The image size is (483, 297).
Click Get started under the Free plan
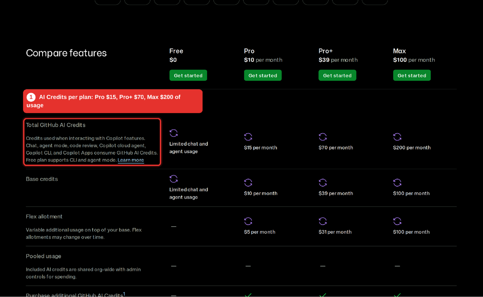(188, 75)
